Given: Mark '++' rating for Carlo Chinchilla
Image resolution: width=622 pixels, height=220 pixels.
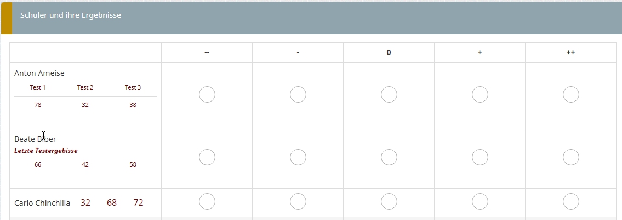Looking at the screenshot, I should pos(571,201).
